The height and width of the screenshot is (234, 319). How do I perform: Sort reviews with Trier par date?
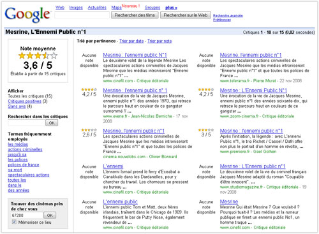tap(131, 41)
